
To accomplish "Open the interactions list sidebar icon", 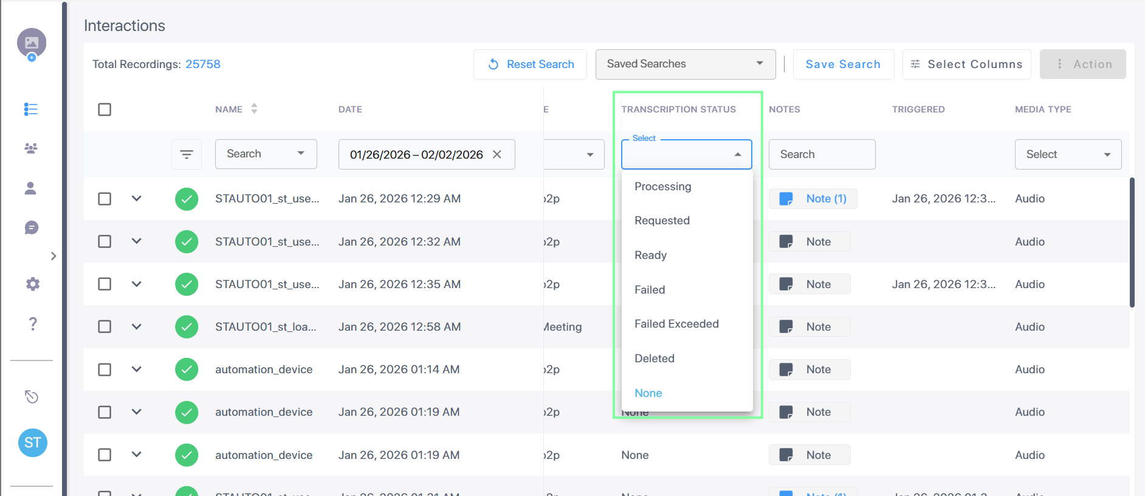I will pos(31,109).
